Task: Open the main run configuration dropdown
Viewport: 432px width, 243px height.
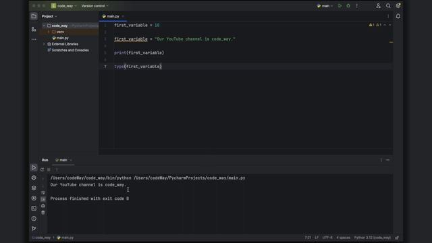Action: [x=325, y=6]
